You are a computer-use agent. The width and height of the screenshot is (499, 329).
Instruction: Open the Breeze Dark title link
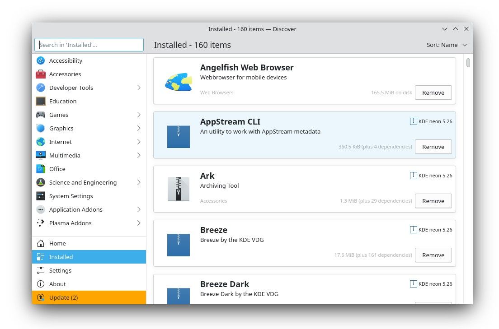click(225, 284)
